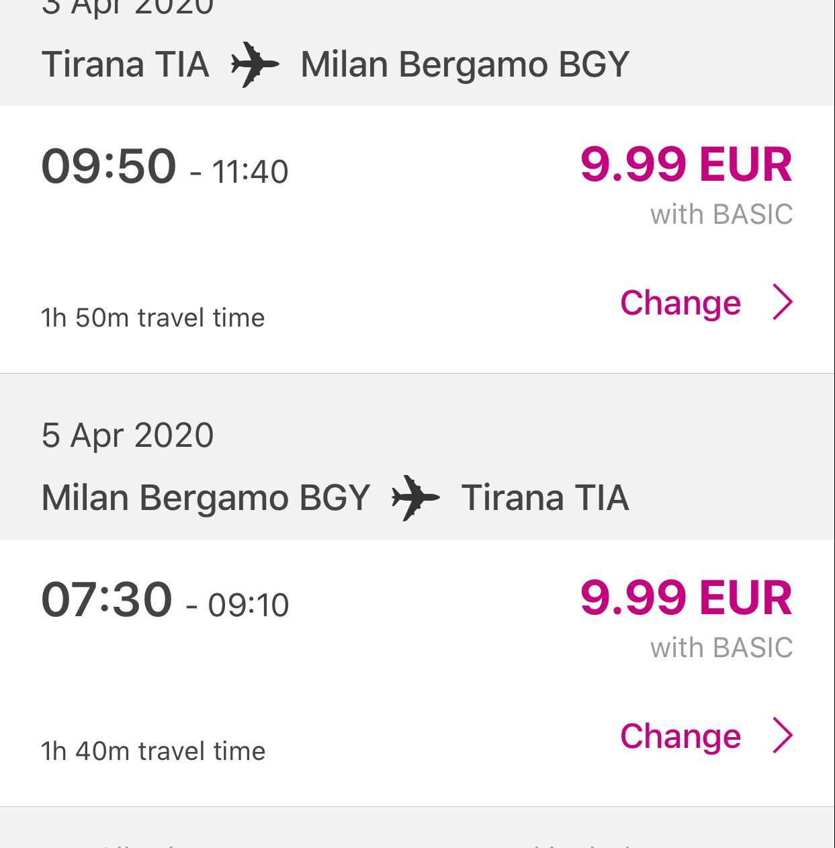The image size is (835, 848).
Task: Click the airplane icon on Milan to Tirana route
Action: point(416,498)
